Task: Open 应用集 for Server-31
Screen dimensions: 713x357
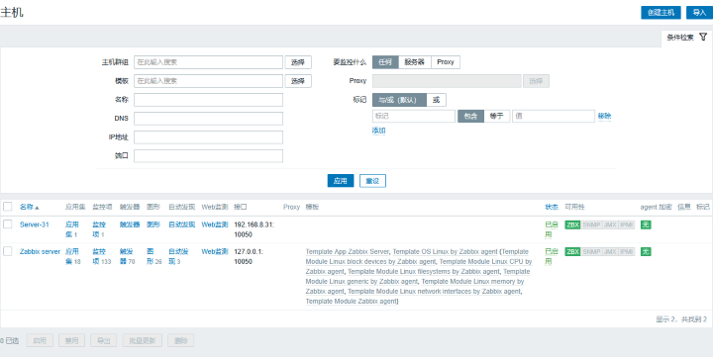Action: (x=72, y=229)
